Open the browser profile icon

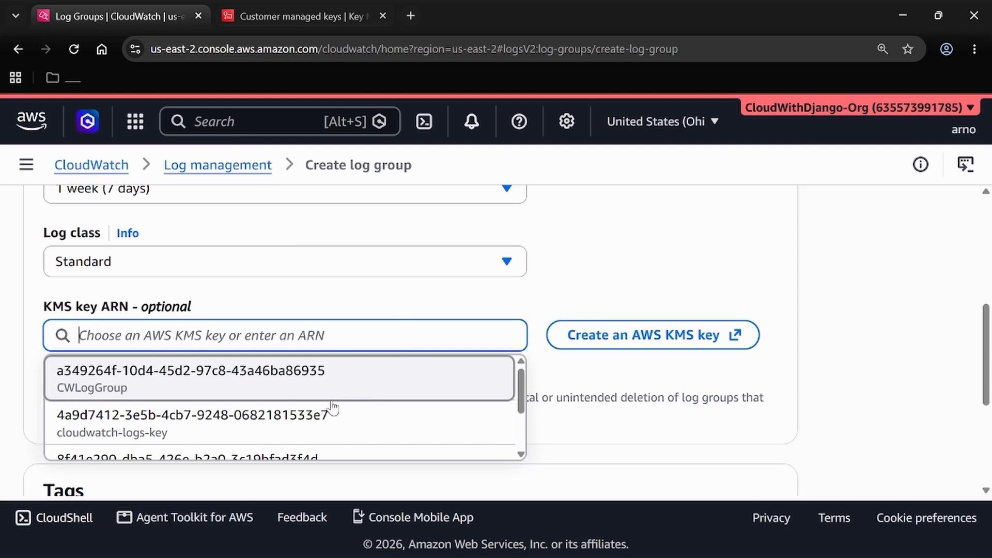947,49
